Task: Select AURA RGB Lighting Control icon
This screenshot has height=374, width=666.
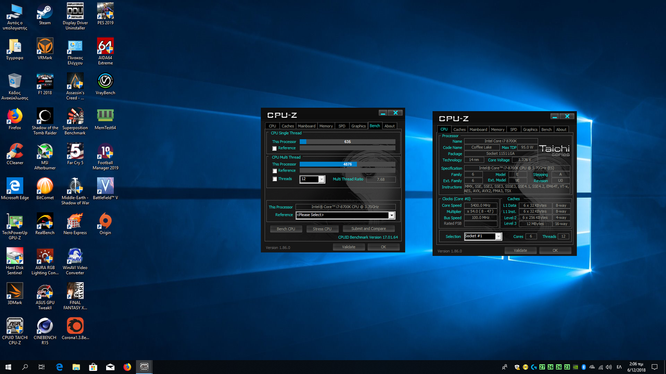Action: 45,261
